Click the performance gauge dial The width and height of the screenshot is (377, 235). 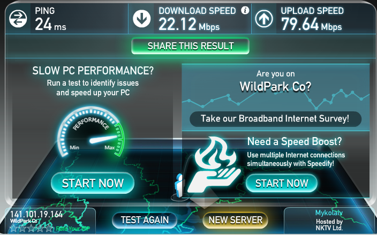[x=91, y=132]
